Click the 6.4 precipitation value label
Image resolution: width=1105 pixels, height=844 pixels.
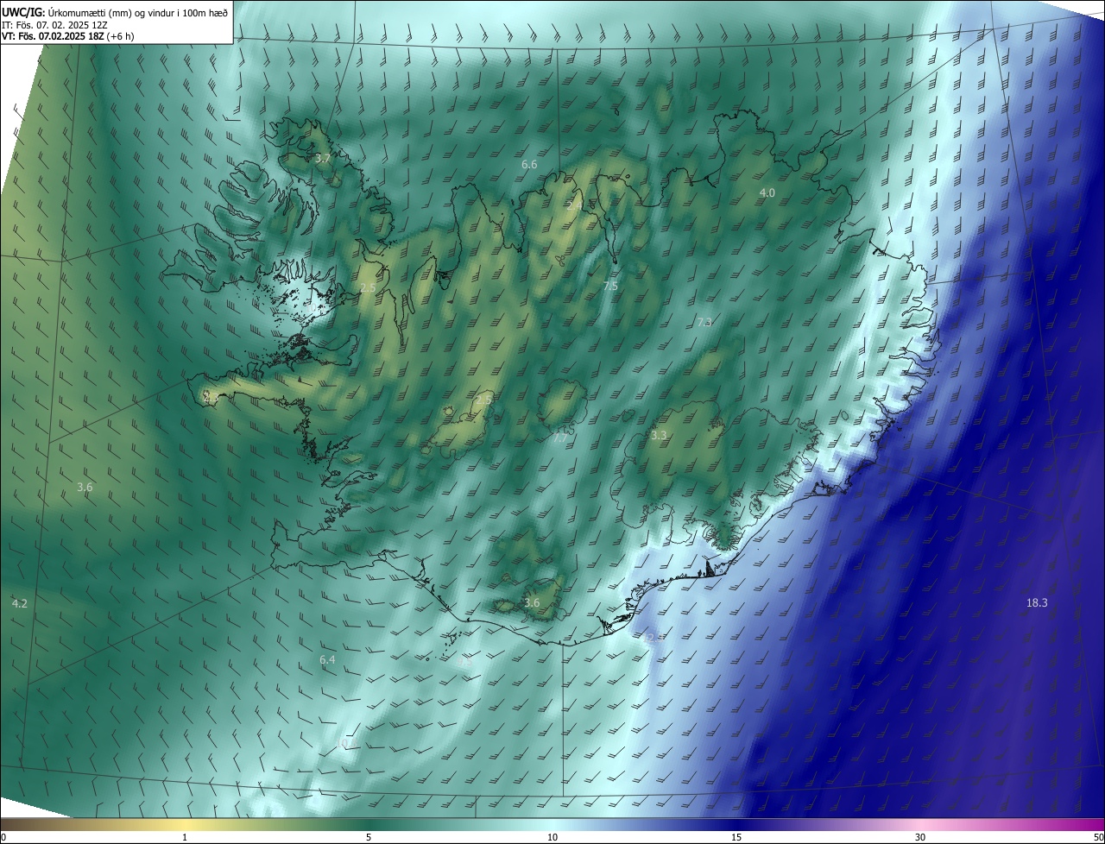327,659
